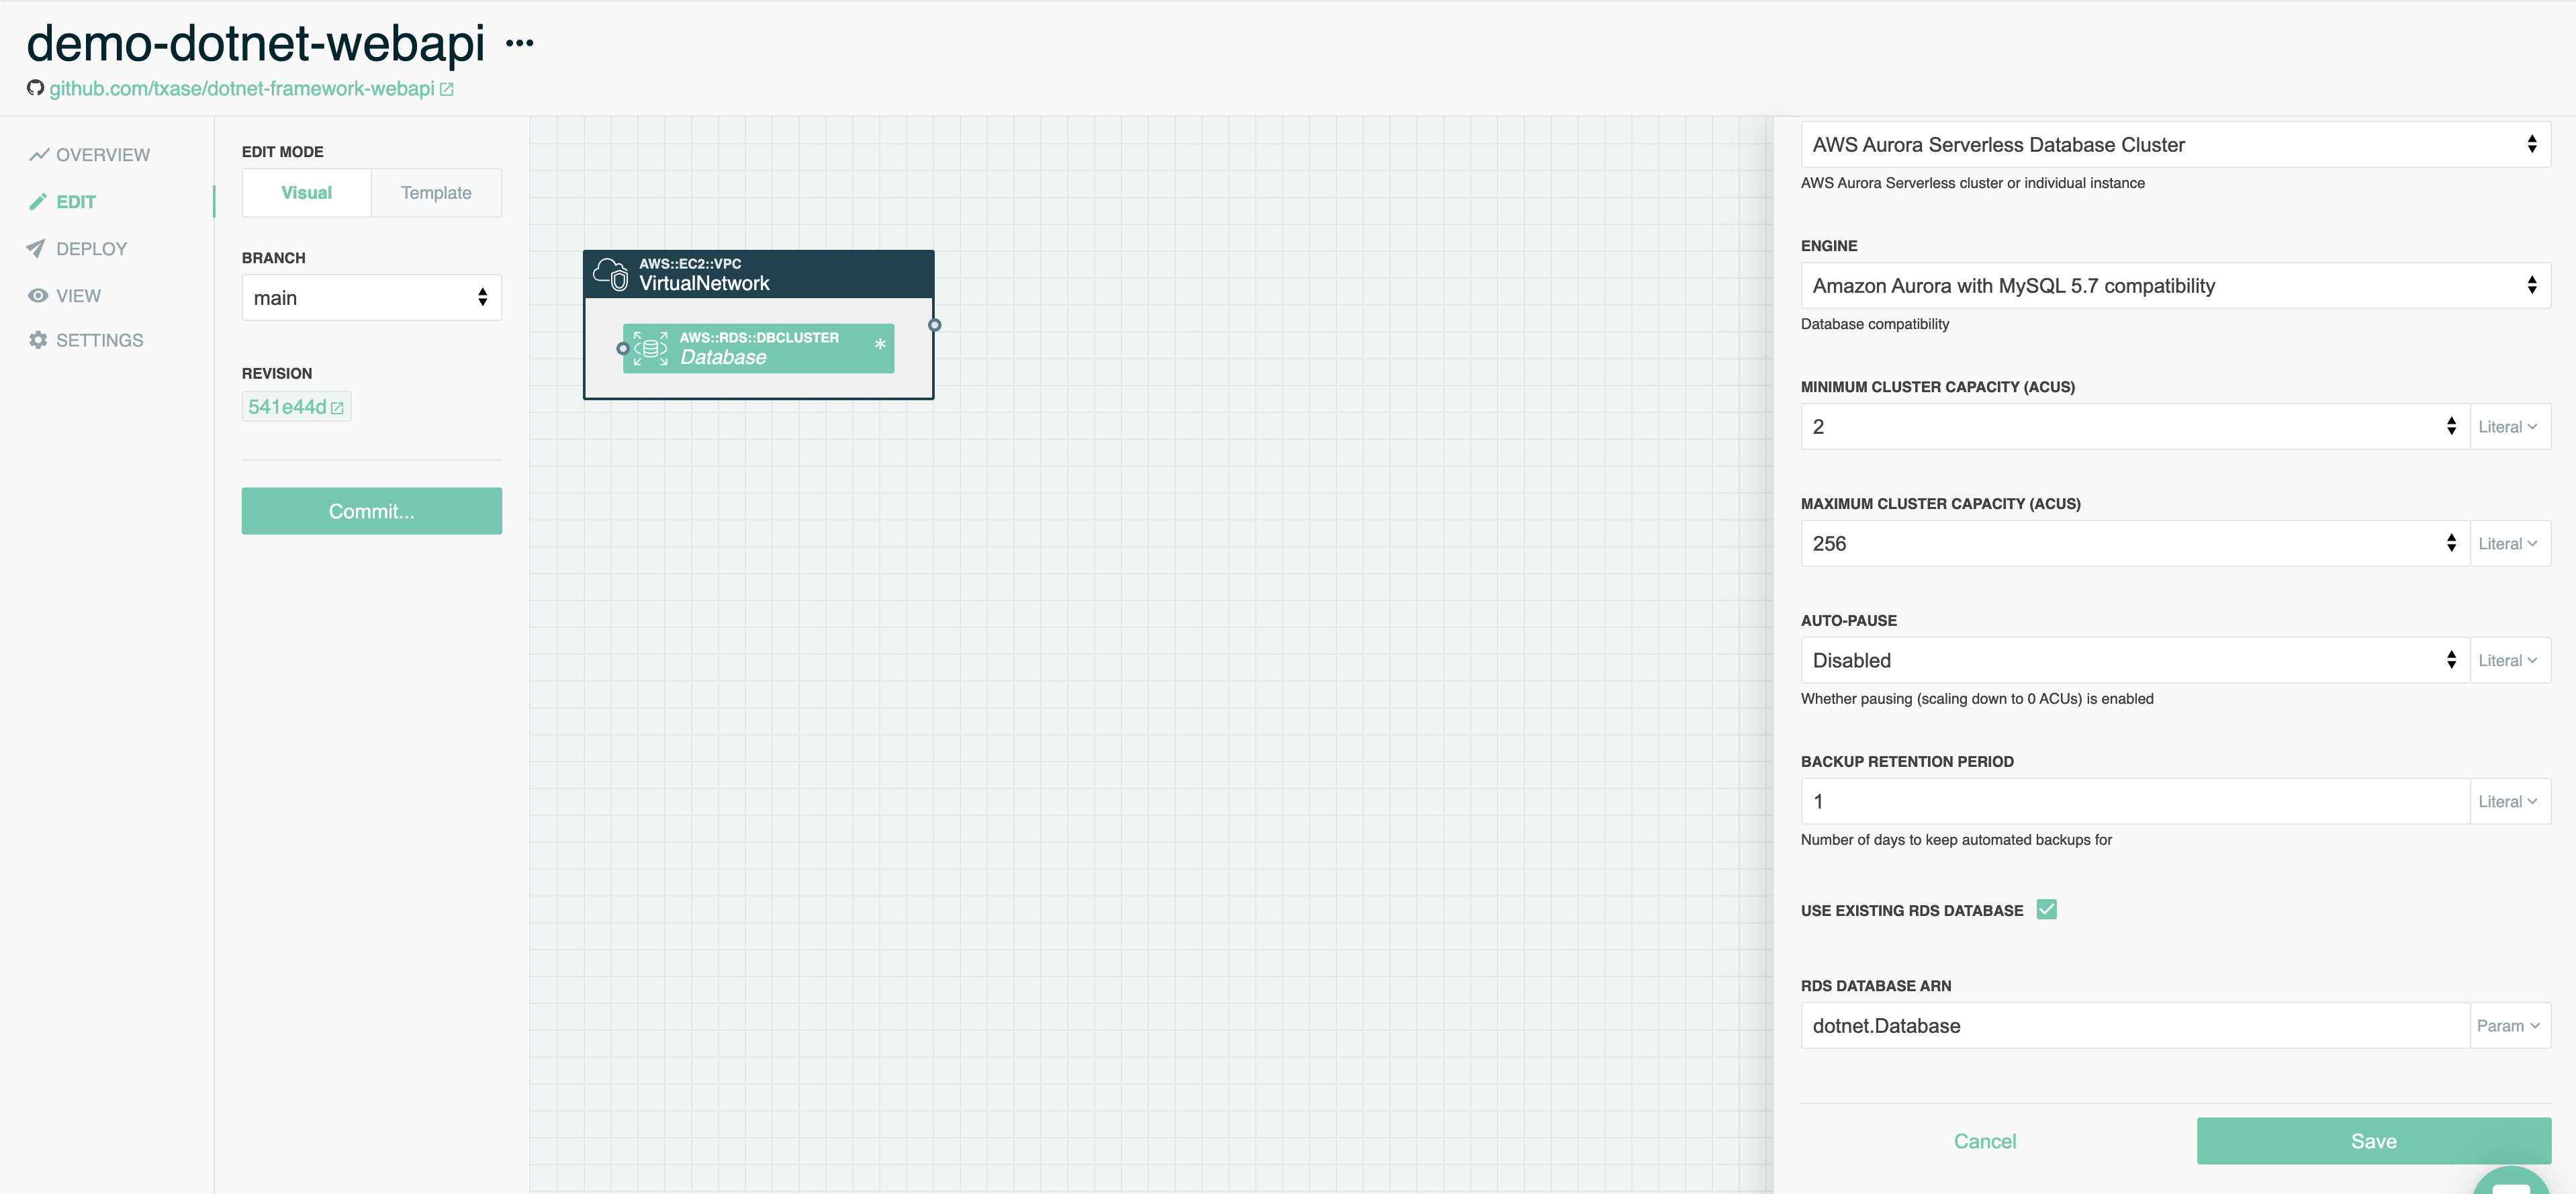Switch to Template edit mode
This screenshot has height=1194, width=2576.
(x=436, y=193)
